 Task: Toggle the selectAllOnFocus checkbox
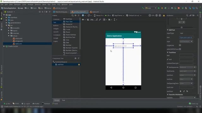pos(180,49)
